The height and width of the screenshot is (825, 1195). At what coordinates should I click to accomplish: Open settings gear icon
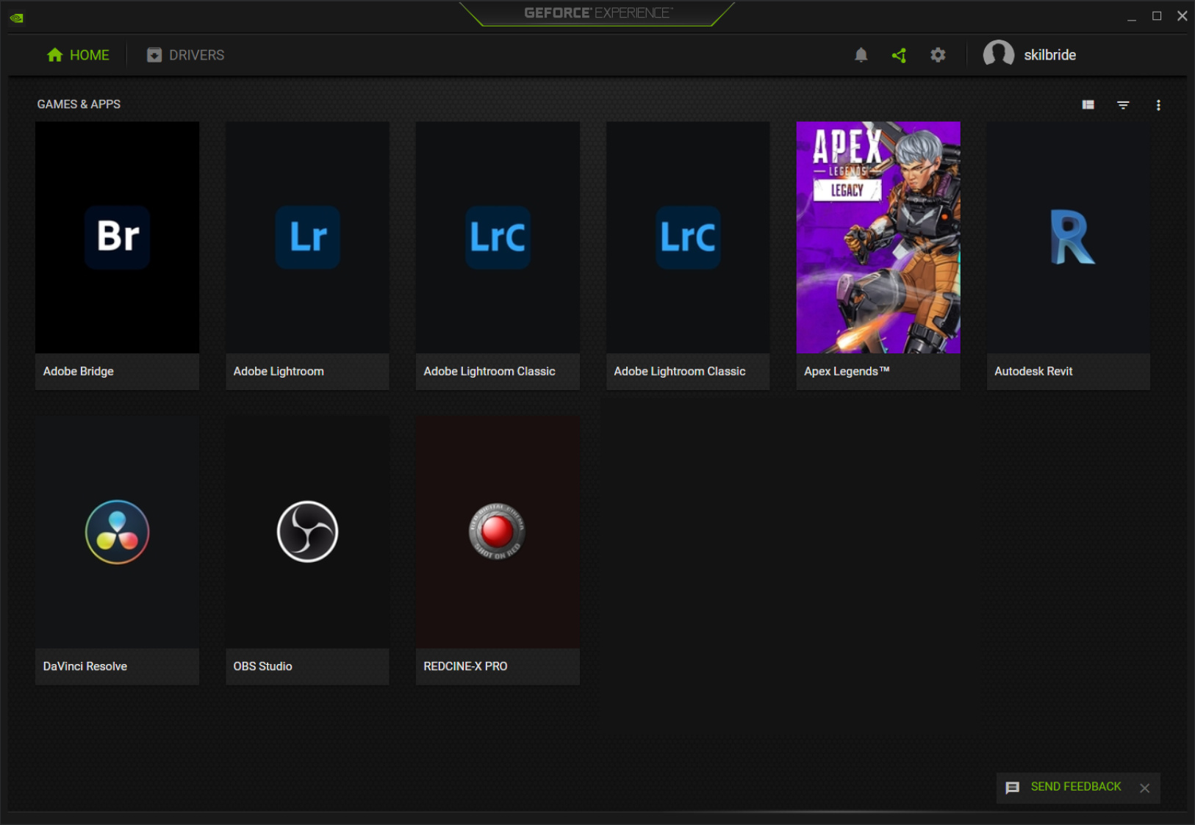(938, 55)
